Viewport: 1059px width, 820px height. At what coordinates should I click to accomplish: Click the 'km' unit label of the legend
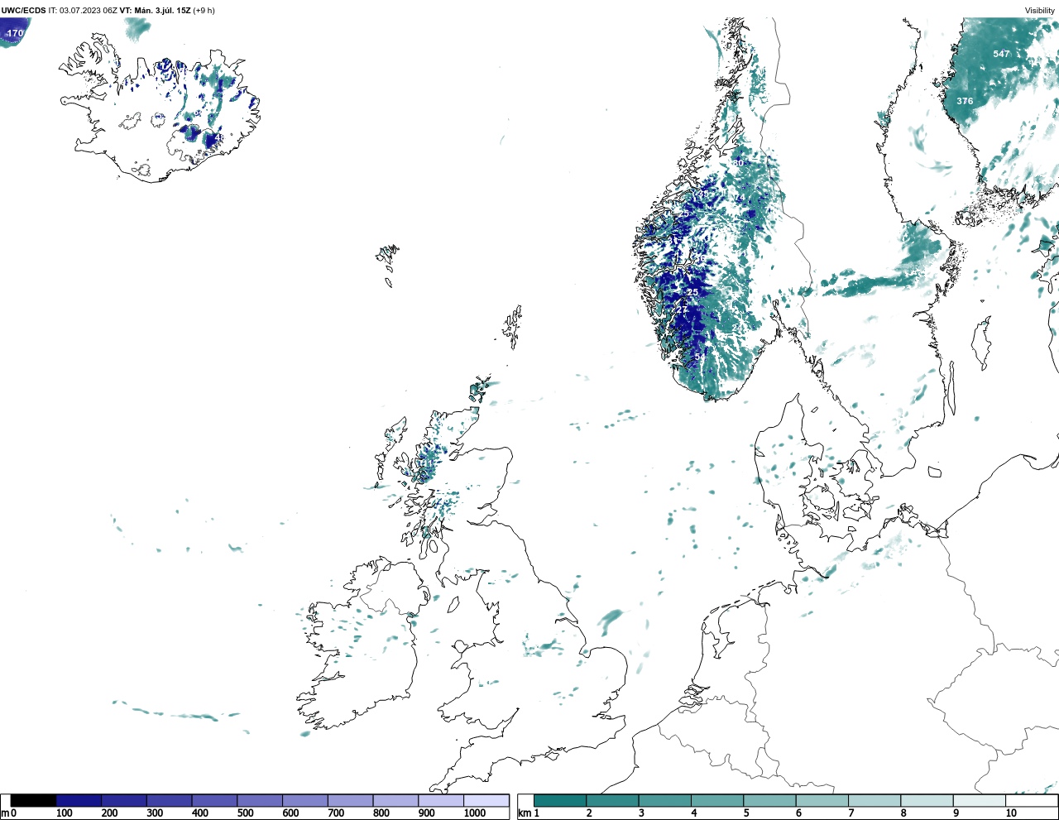[525, 813]
